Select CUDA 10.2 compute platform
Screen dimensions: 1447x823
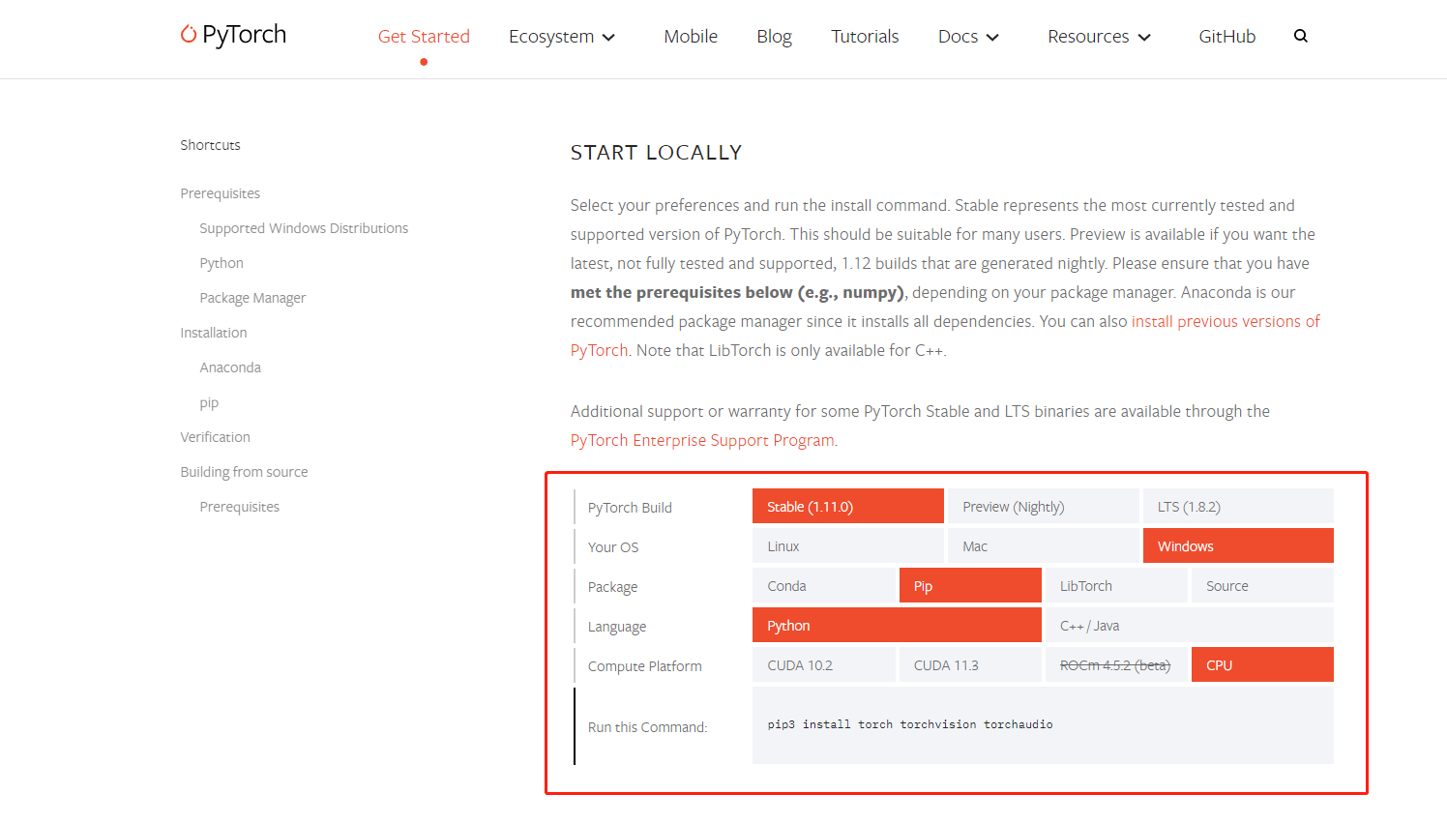[x=824, y=664]
